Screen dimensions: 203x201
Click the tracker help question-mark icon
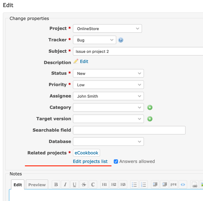point(121,40)
